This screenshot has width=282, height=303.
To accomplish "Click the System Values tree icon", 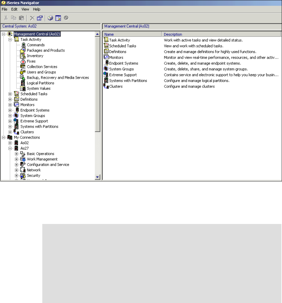I will tap(23, 88).
